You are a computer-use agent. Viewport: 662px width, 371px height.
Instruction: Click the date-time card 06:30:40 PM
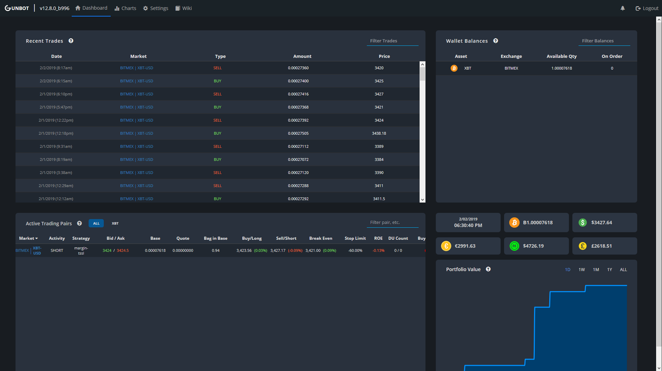(468, 223)
